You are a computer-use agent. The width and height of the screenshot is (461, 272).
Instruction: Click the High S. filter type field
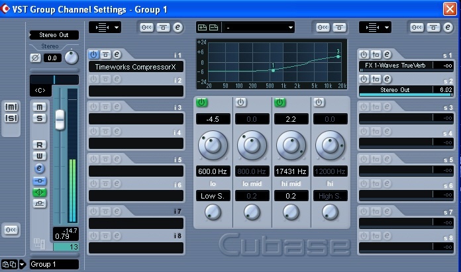[x=330, y=196]
